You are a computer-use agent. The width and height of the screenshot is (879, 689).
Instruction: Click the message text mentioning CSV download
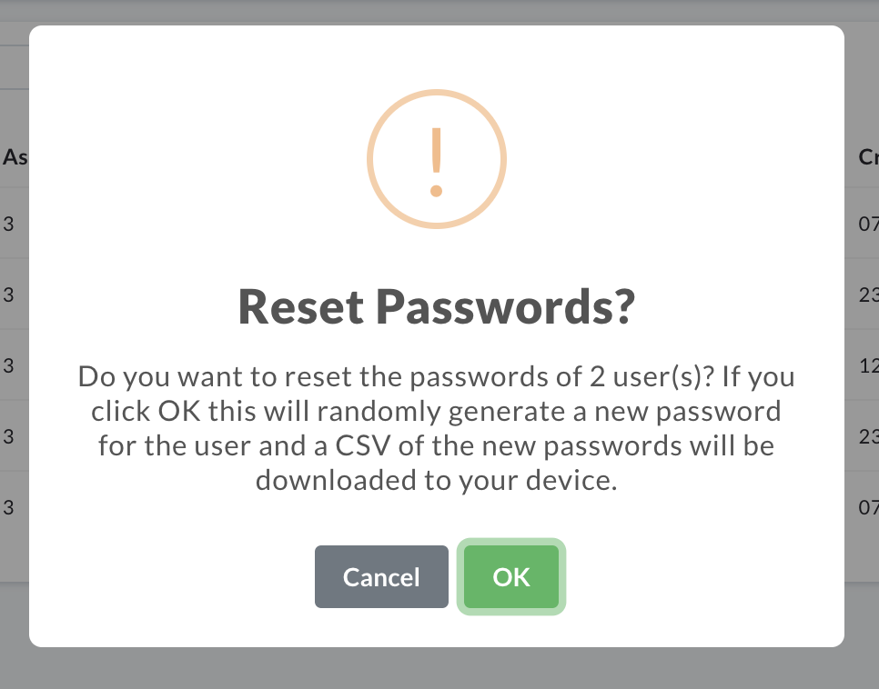pos(437,428)
